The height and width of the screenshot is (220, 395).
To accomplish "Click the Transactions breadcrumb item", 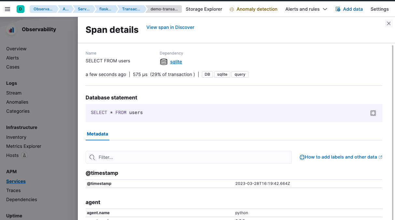I will click(131, 9).
